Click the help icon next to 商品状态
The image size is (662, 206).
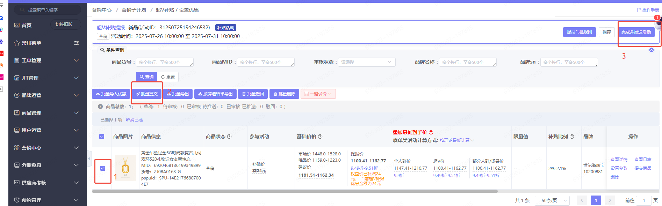[229, 137]
